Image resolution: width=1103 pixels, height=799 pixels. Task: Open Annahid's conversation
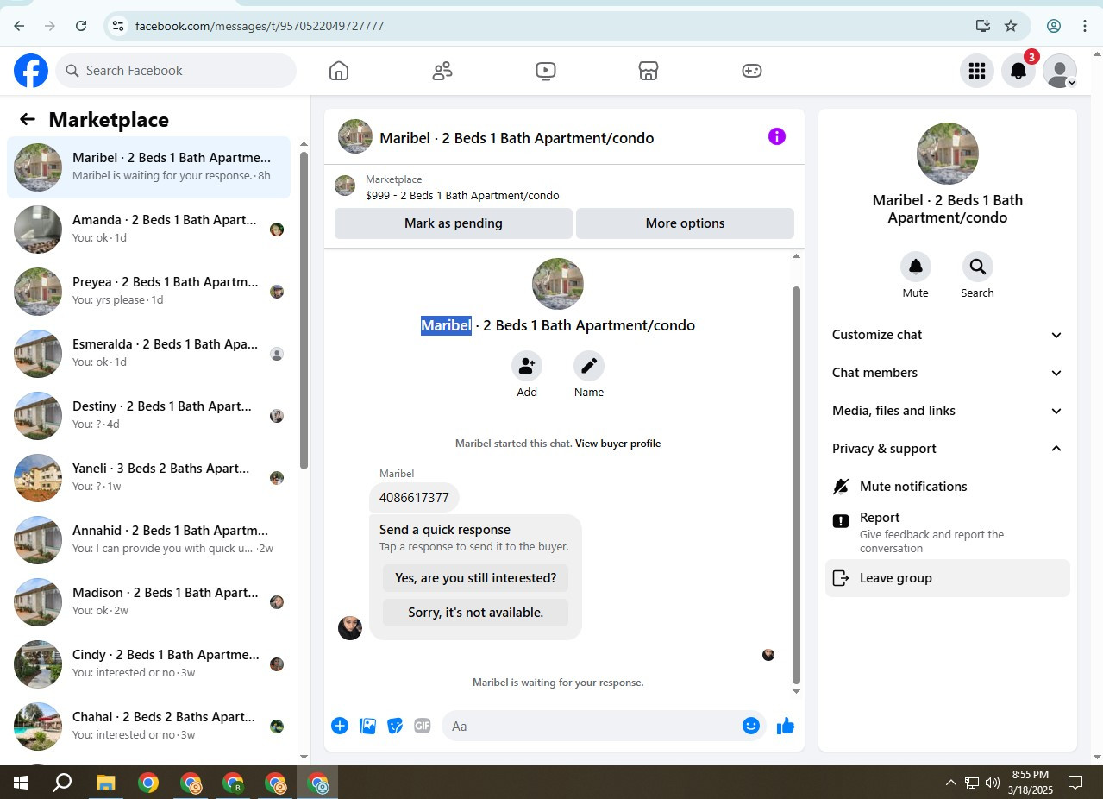click(x=148, y=539)
